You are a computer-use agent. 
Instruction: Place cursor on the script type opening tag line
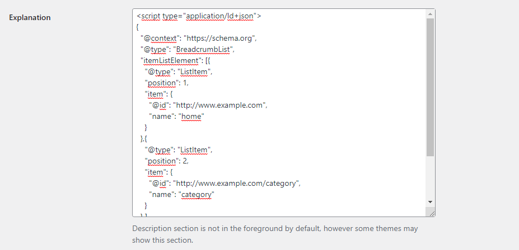199,16
